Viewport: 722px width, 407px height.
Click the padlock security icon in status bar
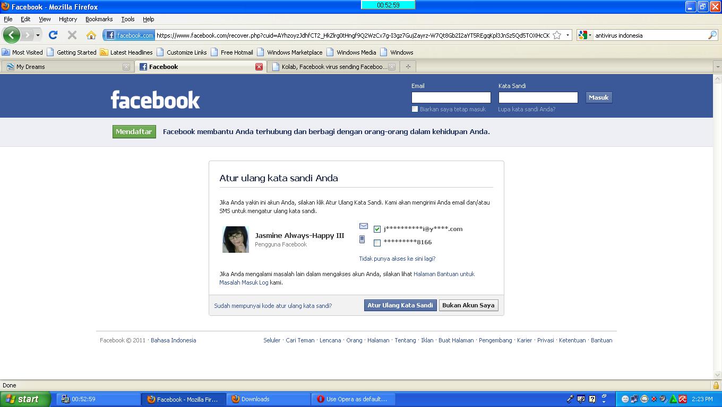point(716,385)
